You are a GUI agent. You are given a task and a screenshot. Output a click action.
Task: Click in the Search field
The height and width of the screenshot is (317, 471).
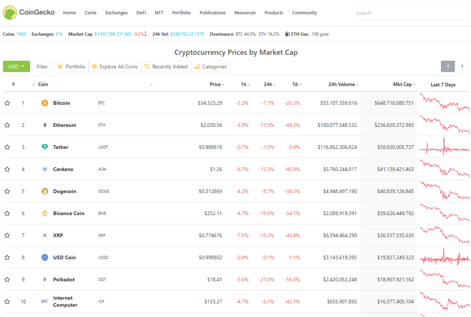click(411, 13)
